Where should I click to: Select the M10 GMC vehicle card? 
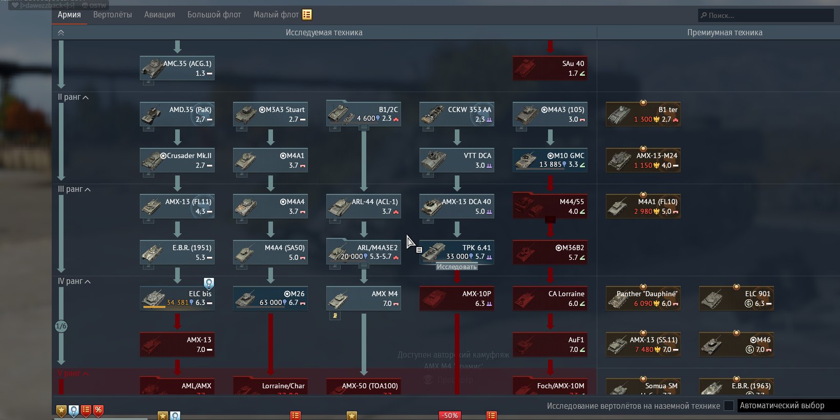pyautogui.click(x=550, y=160)
